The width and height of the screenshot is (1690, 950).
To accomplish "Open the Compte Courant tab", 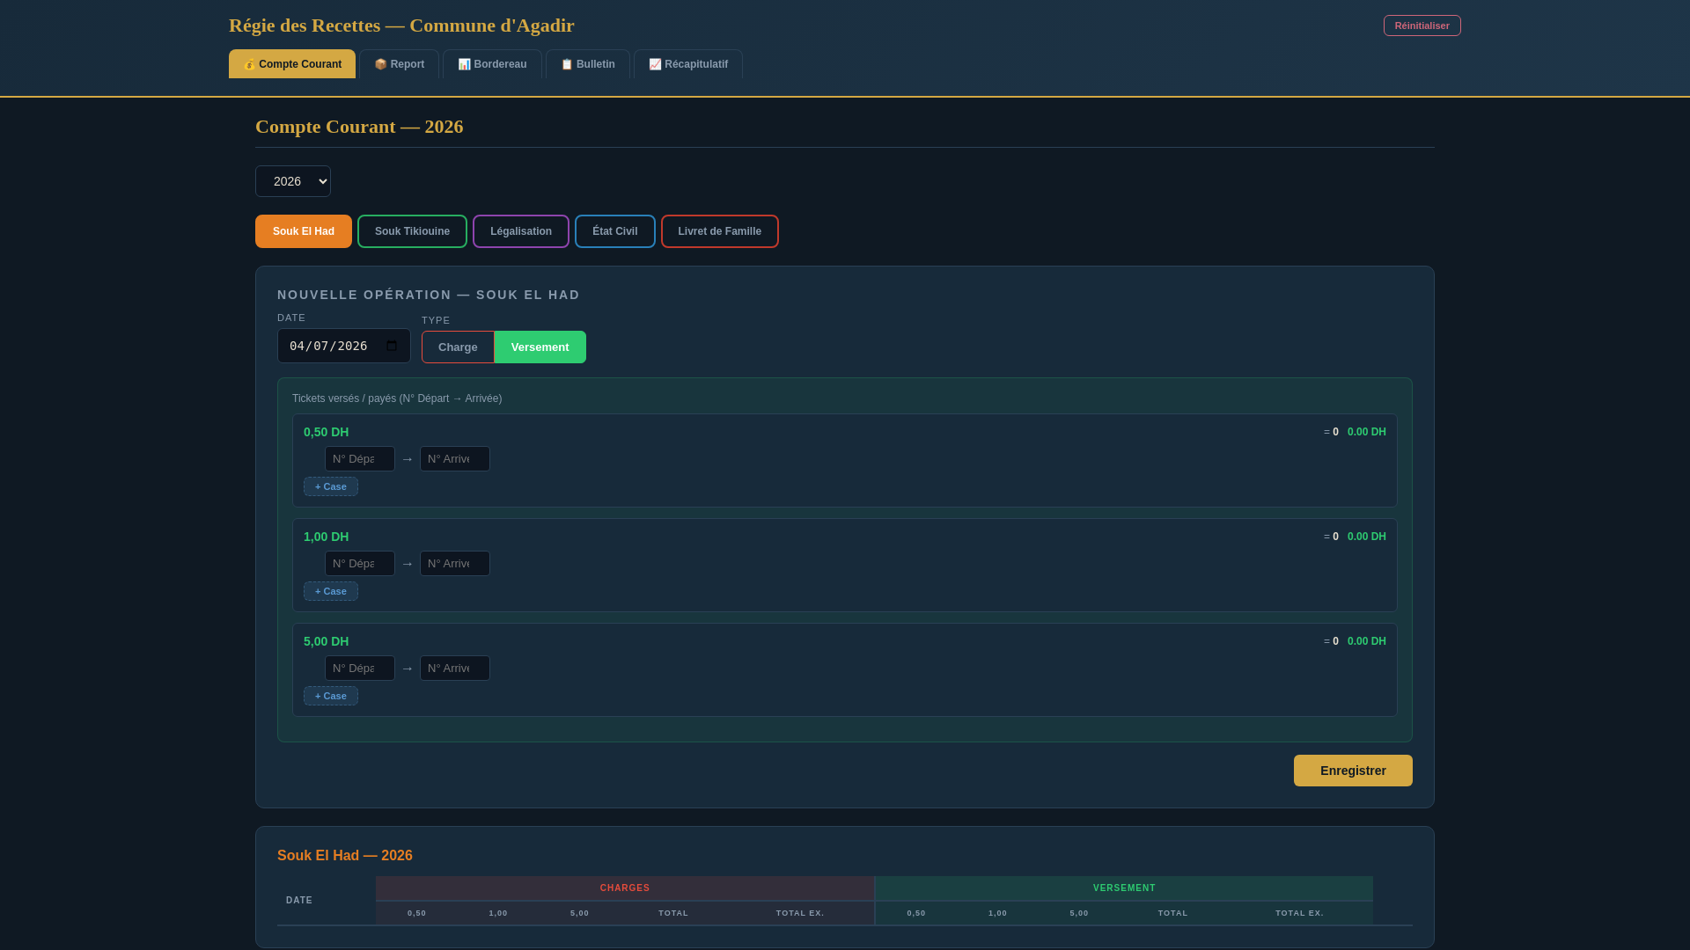I will click(292, 64).
